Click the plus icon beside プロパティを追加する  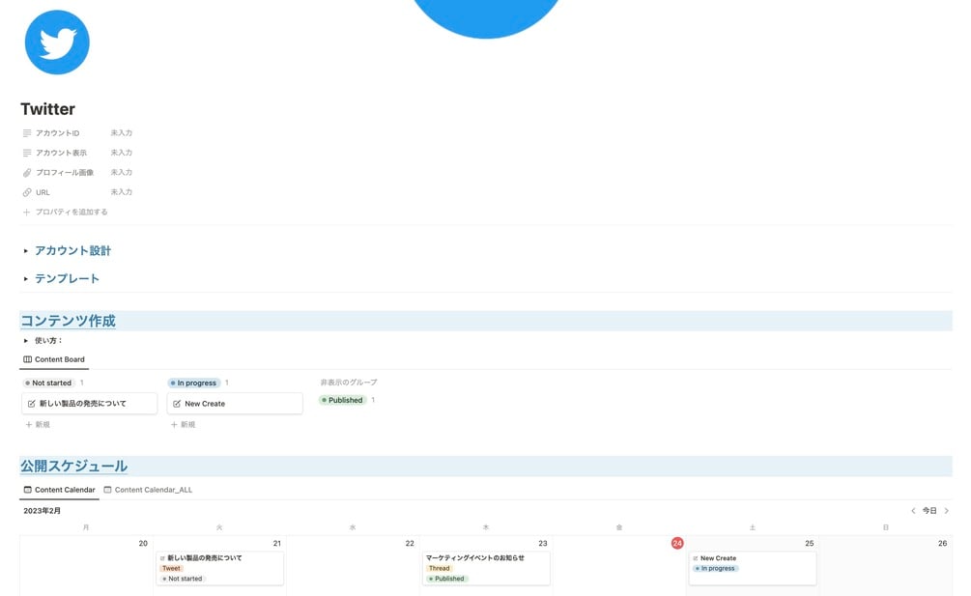pos(27,212)
